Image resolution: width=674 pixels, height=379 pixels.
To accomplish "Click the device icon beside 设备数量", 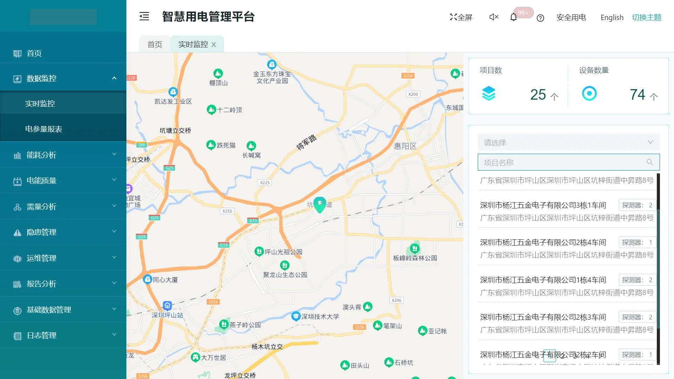I will coord(590,94).
